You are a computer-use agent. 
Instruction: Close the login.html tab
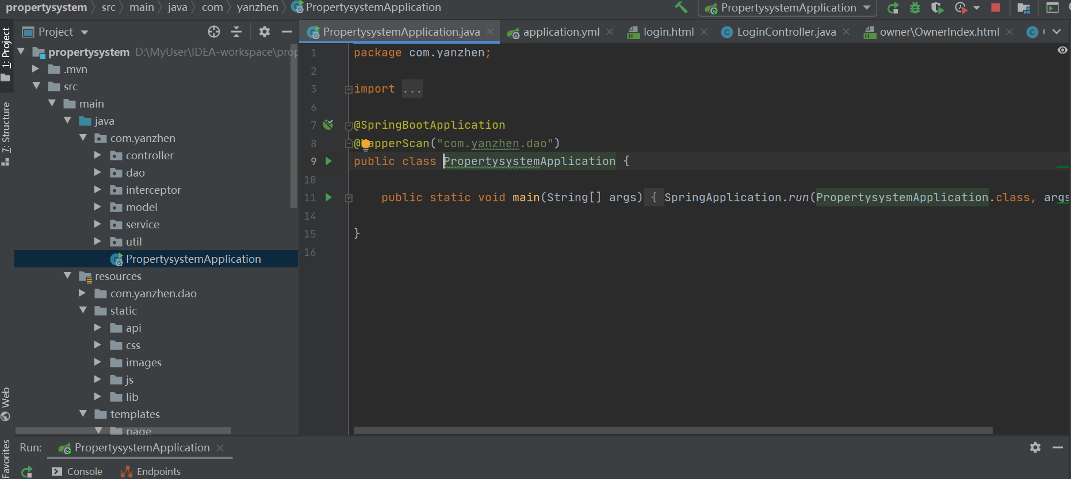click(x=704, y=32)
